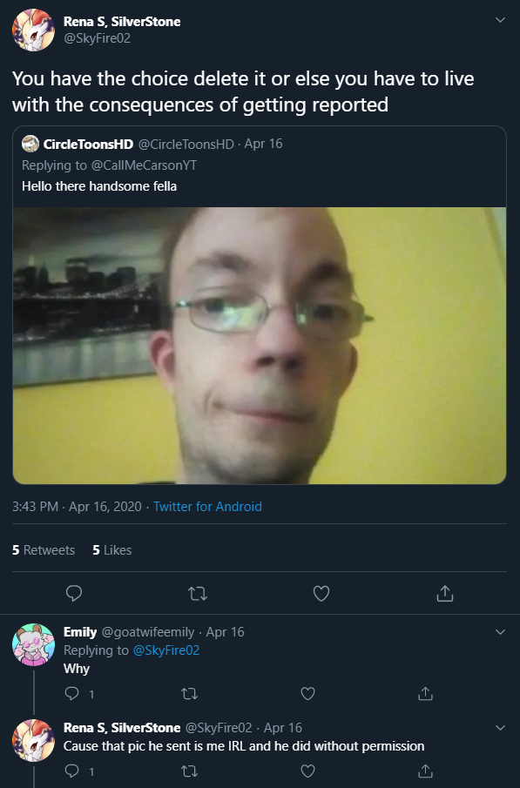The width and height of the screenshot is (520, 788).
Task: View the 5 Retweets list
Action: click(44, 550)
